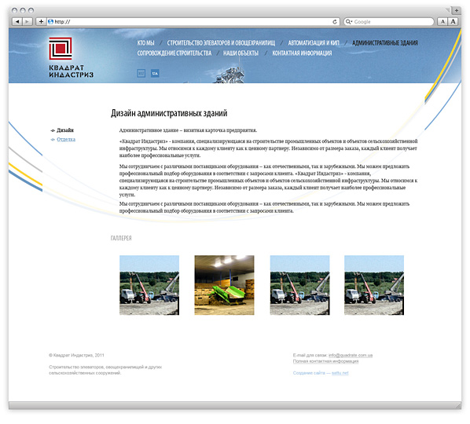Click the first gray window control button
This screenshot has height=424, width=470.
[x=14, y=10]
